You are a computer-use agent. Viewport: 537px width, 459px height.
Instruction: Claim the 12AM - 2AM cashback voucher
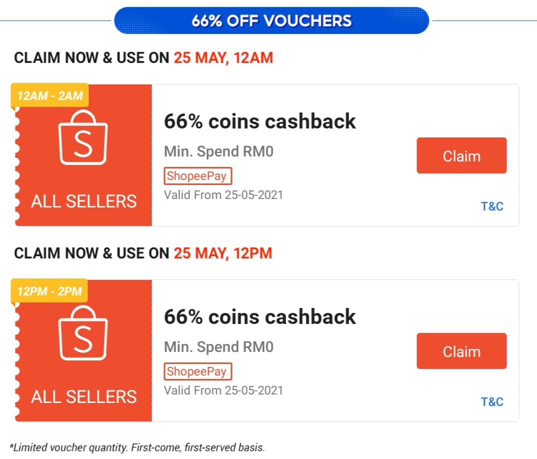(x=461, y=156)
